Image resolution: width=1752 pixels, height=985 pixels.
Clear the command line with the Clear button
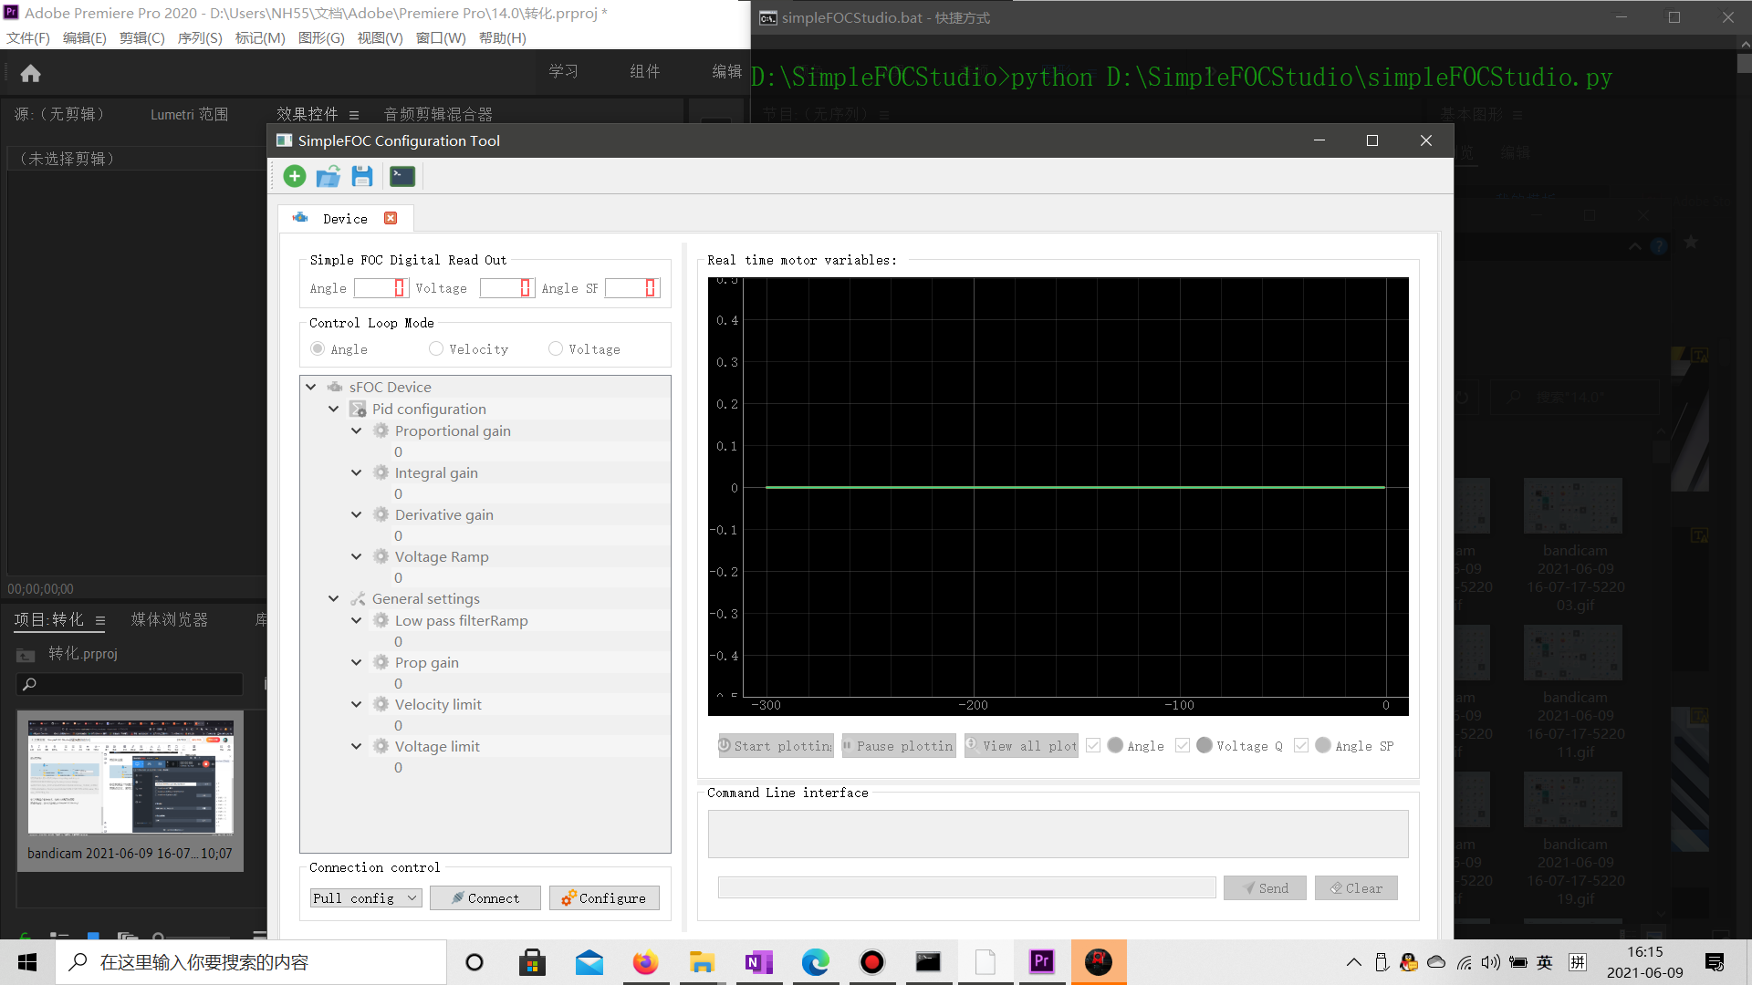click(x=1356, y=887)
